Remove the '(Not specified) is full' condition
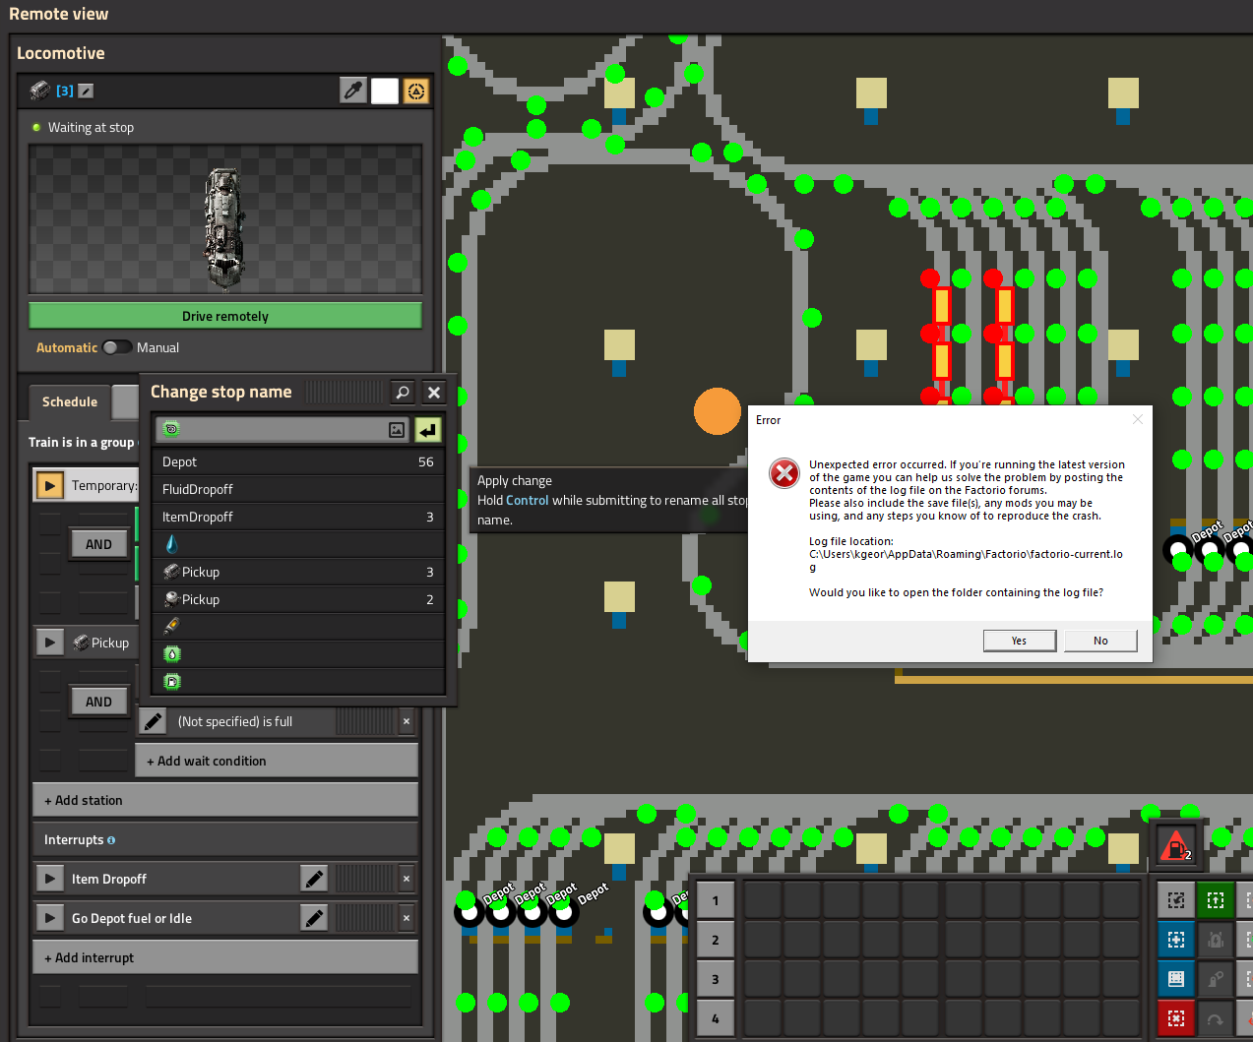Viewport: 1253px width, 1042px height. click(x=407, y=721)
